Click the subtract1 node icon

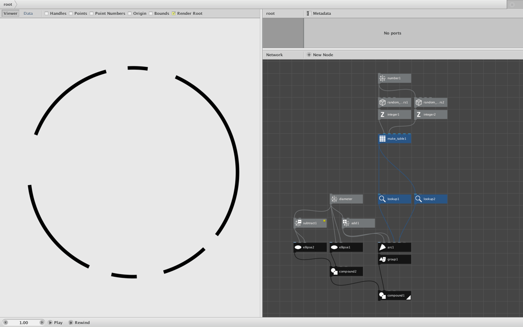point(298,223)
